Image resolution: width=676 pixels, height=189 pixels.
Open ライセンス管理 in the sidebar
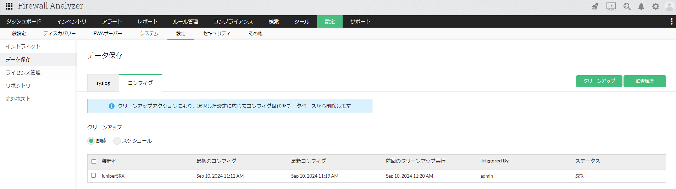click(23, 73)
